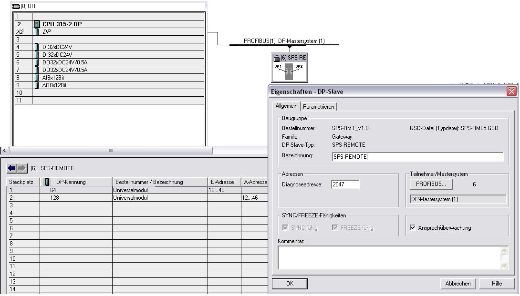
Task: Click into the Kommentar text area
Action: click(x=389, y=257)
